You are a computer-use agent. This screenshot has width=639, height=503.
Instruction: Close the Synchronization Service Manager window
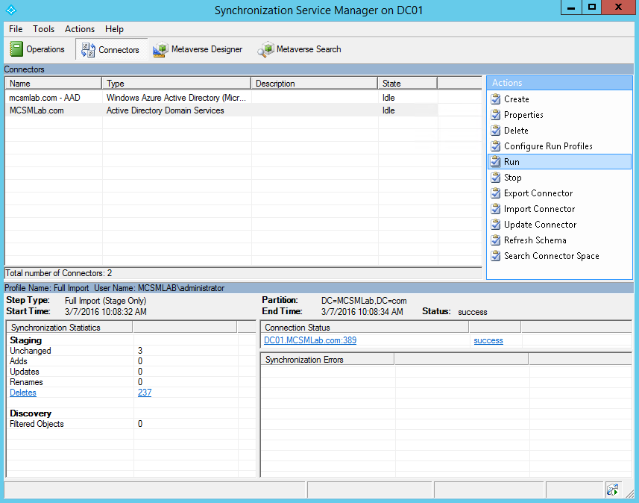click(x=618, y=7)
